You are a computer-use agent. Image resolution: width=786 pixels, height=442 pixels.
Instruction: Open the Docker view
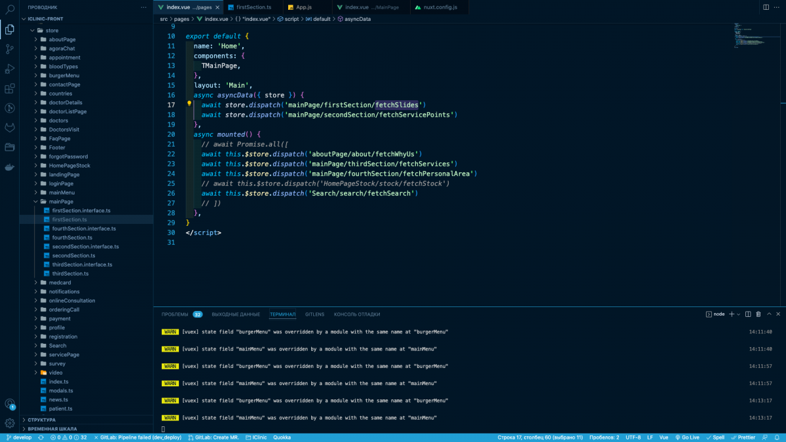pyautogui.click(x=10, y=167)
